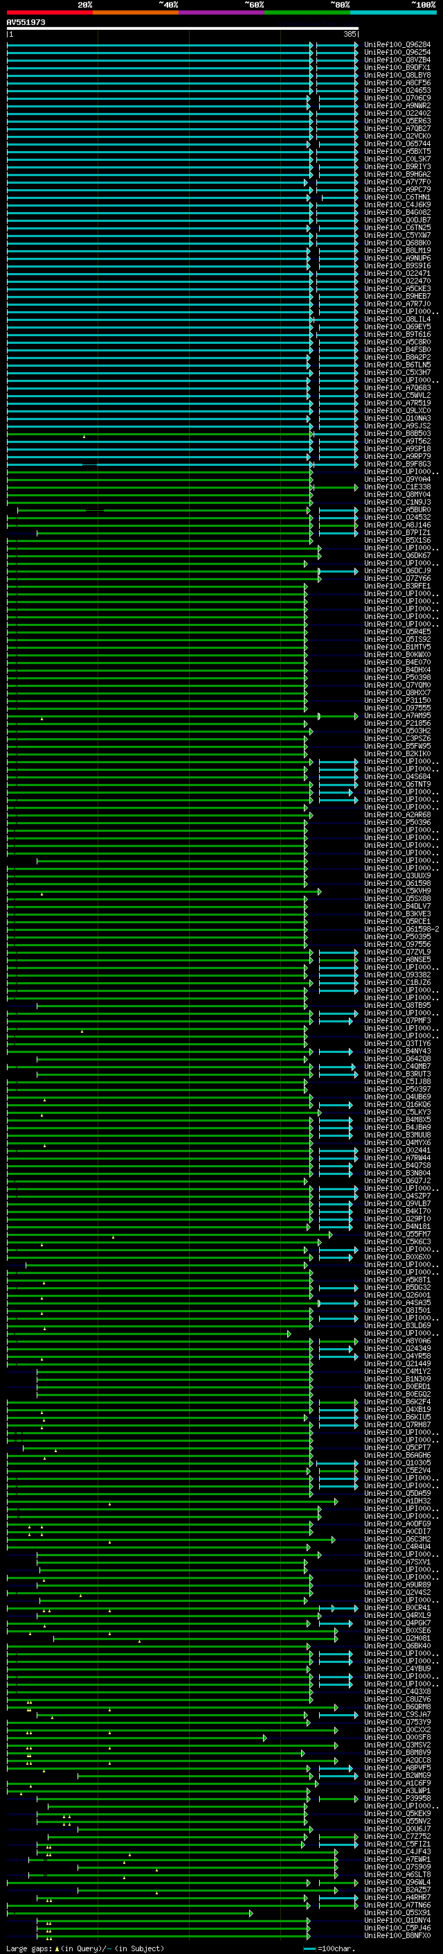443x1954 pixels.
Task: Select the UniRef100_B3RFE1 label
Action: point(397,586)
